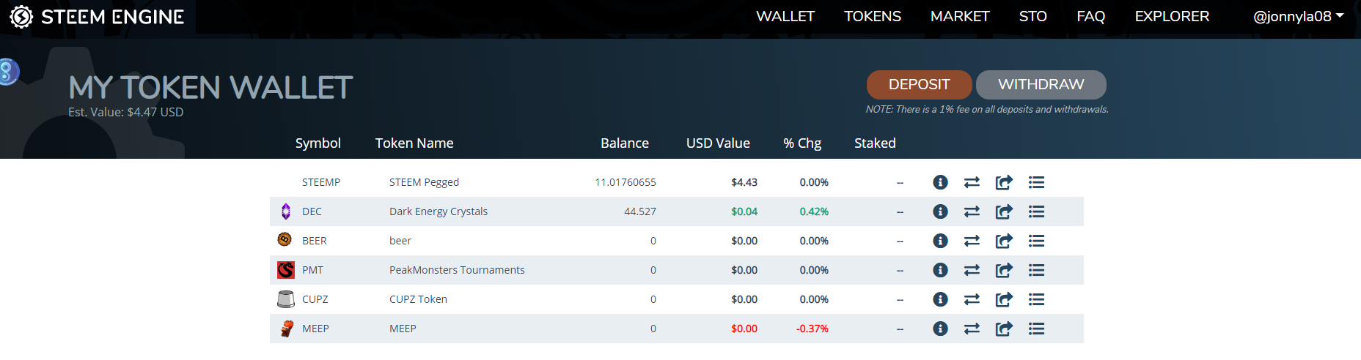Click the MEEP token icon
This screenshot has height=360, width=1361.
(x=287, y=329)
